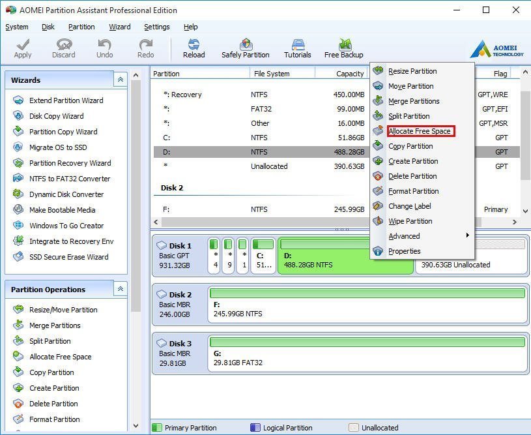Click the Undo arrow icon
Viewport: 531px width, 435px height.
click(105, 48)
